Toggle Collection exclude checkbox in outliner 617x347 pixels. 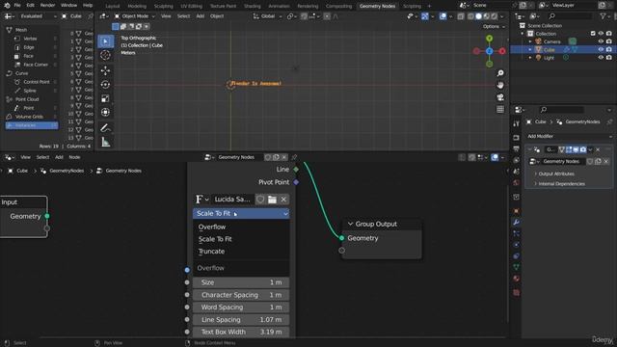593,34
